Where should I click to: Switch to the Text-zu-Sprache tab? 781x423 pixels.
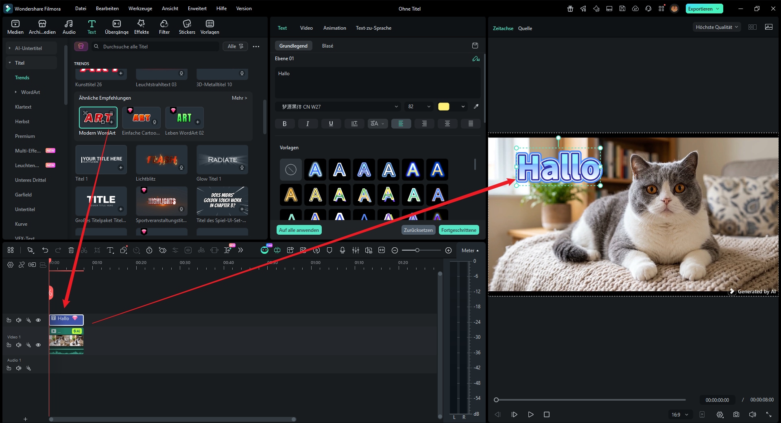pyautogui.click(x=373, y=28)
